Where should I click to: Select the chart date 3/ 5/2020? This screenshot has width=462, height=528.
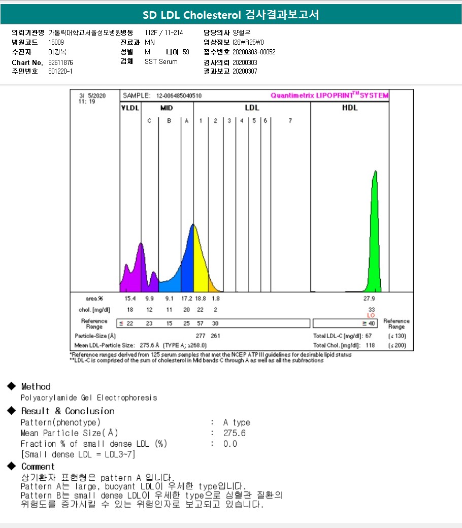[92, 95]
